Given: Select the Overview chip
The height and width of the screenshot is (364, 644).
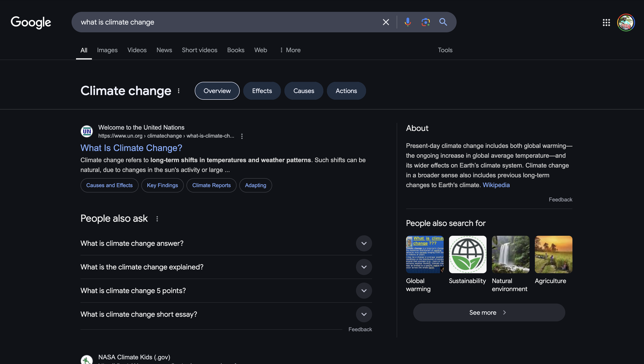Looking at the screenshot, I should coord(217,91).
